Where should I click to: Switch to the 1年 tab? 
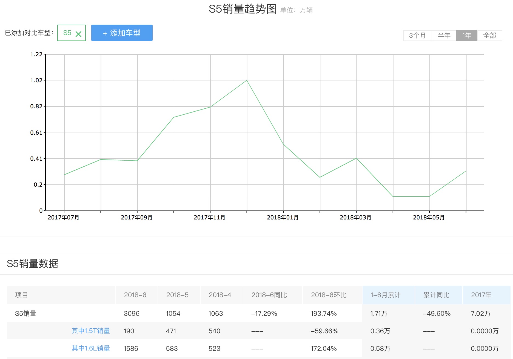coord(466,35)
